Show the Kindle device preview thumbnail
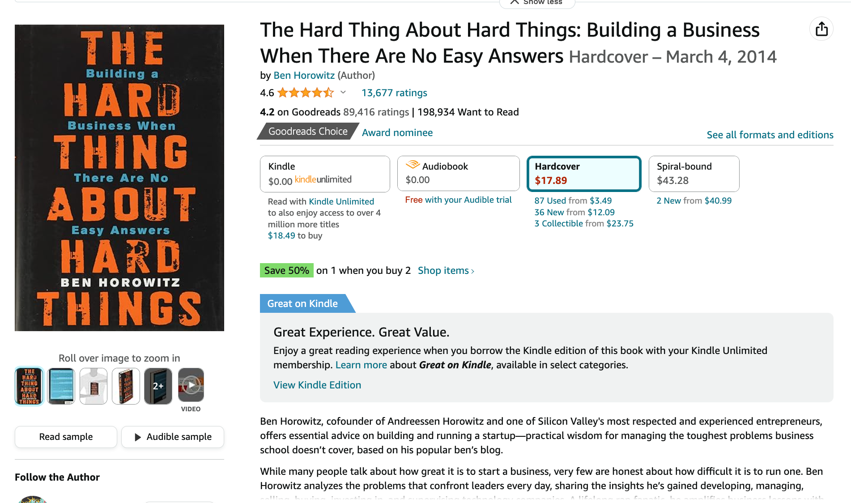The width and height of the screenshot is (851, 503). (61, 386)
